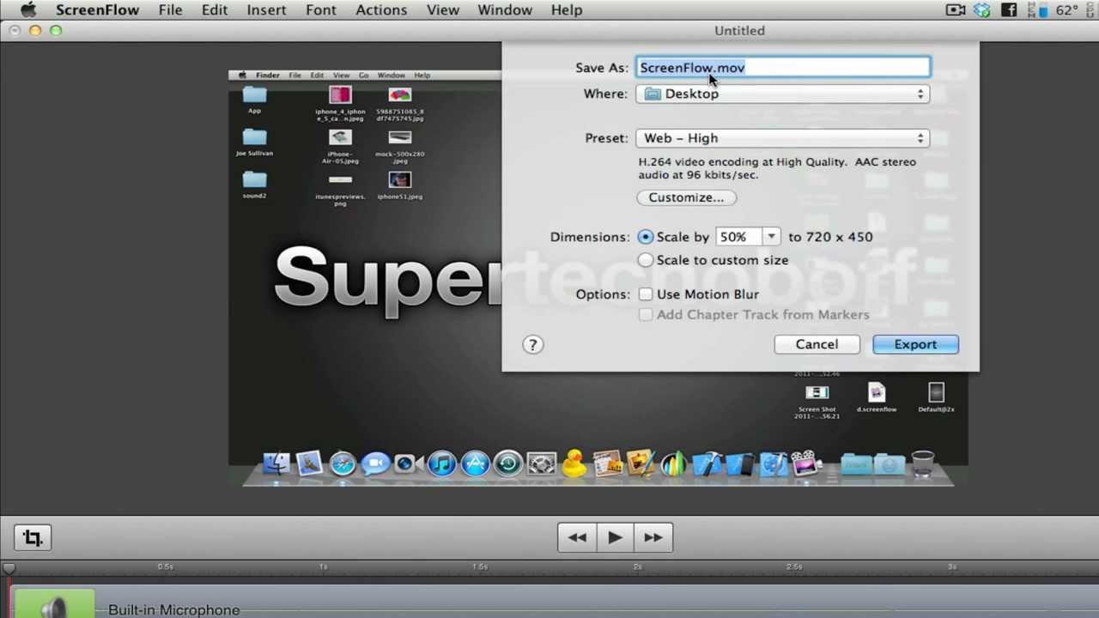This screenshot has width=1099, height=618.
Task: Click the 1s mark on timeline ruler
Action: 323,566
